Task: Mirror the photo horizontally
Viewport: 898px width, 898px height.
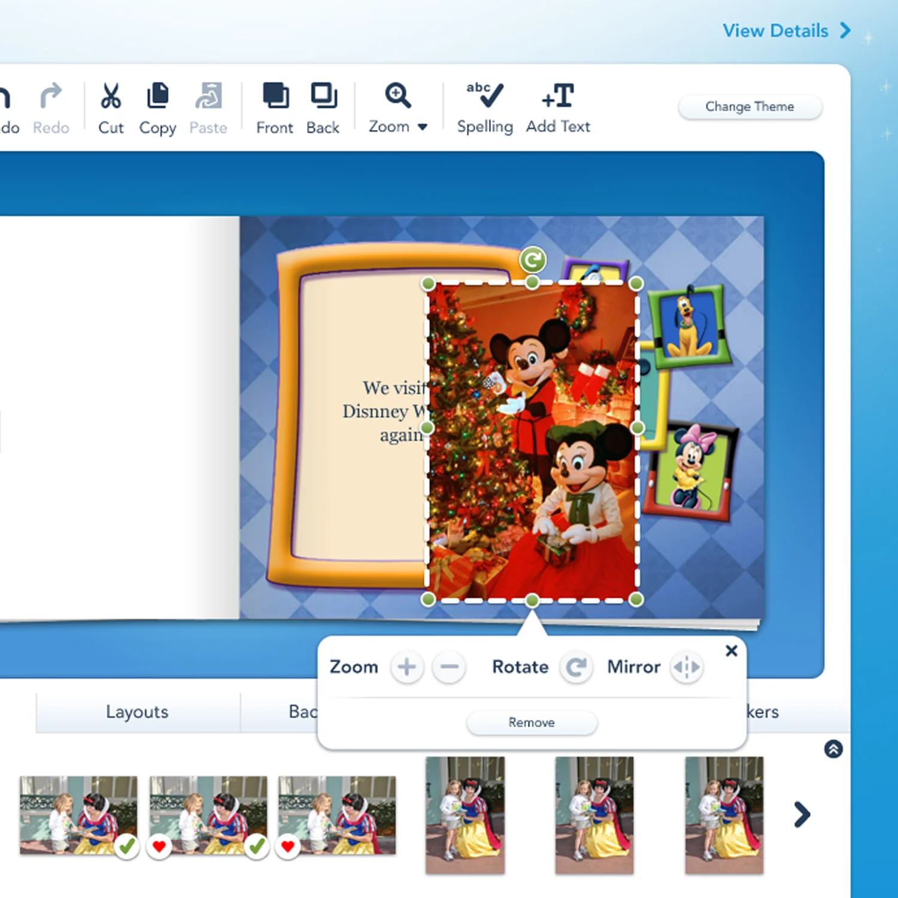Action: [x=686, y=667]
